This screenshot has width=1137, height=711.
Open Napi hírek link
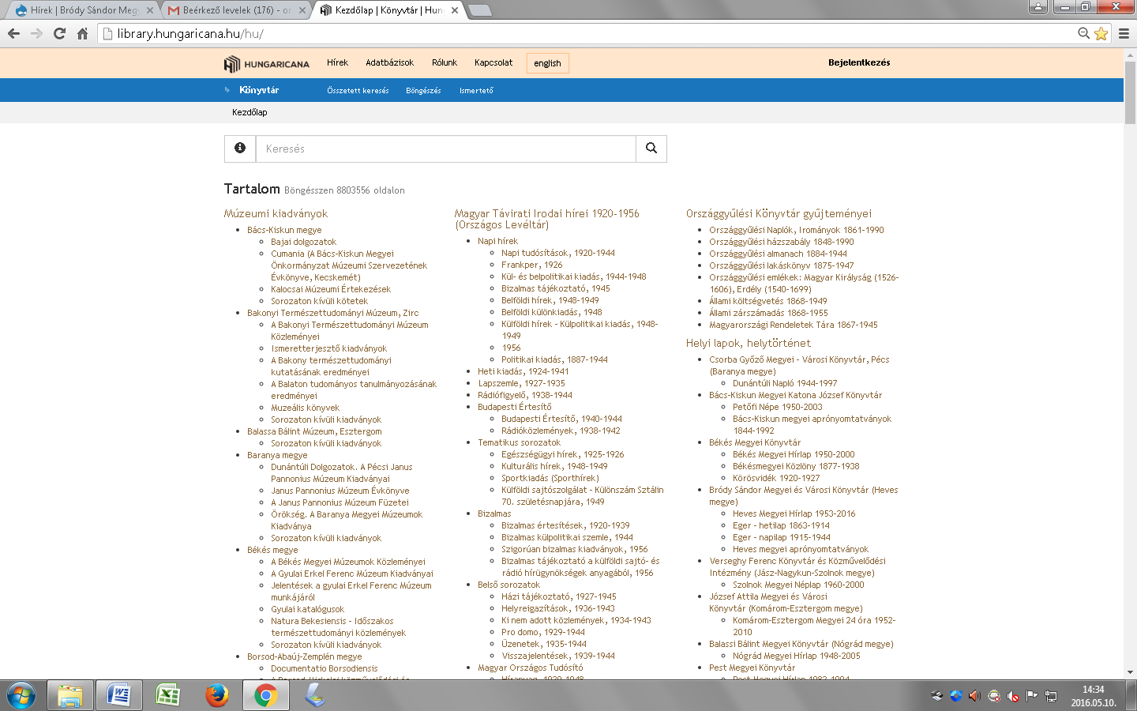click(x=497, y=241)
